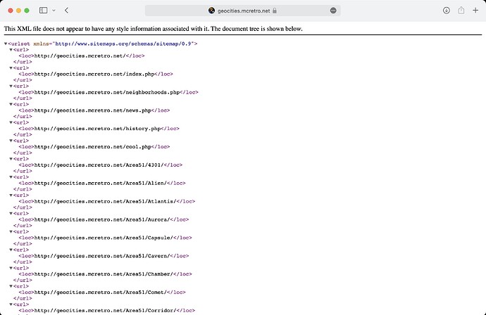This screenshot has width=486, height=315.
Task: Collapse the url node containing index.php
Action: [x=11, y=68]
